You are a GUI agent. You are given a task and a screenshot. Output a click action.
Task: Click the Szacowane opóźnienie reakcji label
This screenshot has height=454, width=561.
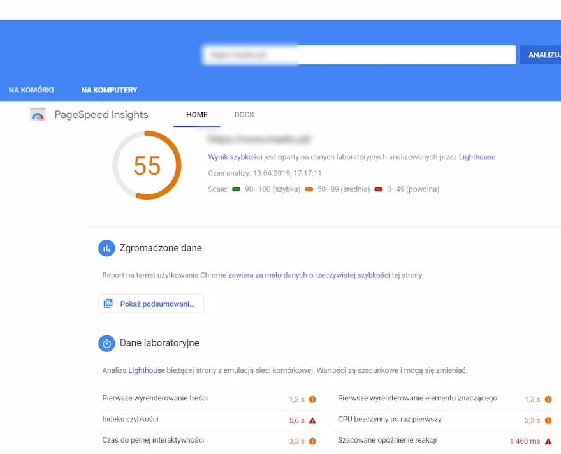(387, 440)
